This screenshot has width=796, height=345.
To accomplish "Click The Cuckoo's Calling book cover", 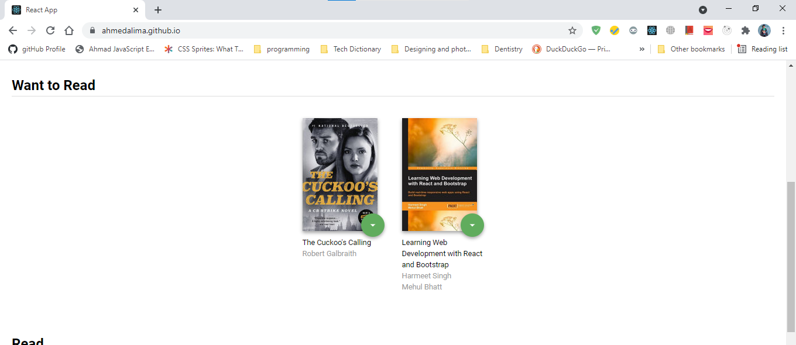I will 340,174.
